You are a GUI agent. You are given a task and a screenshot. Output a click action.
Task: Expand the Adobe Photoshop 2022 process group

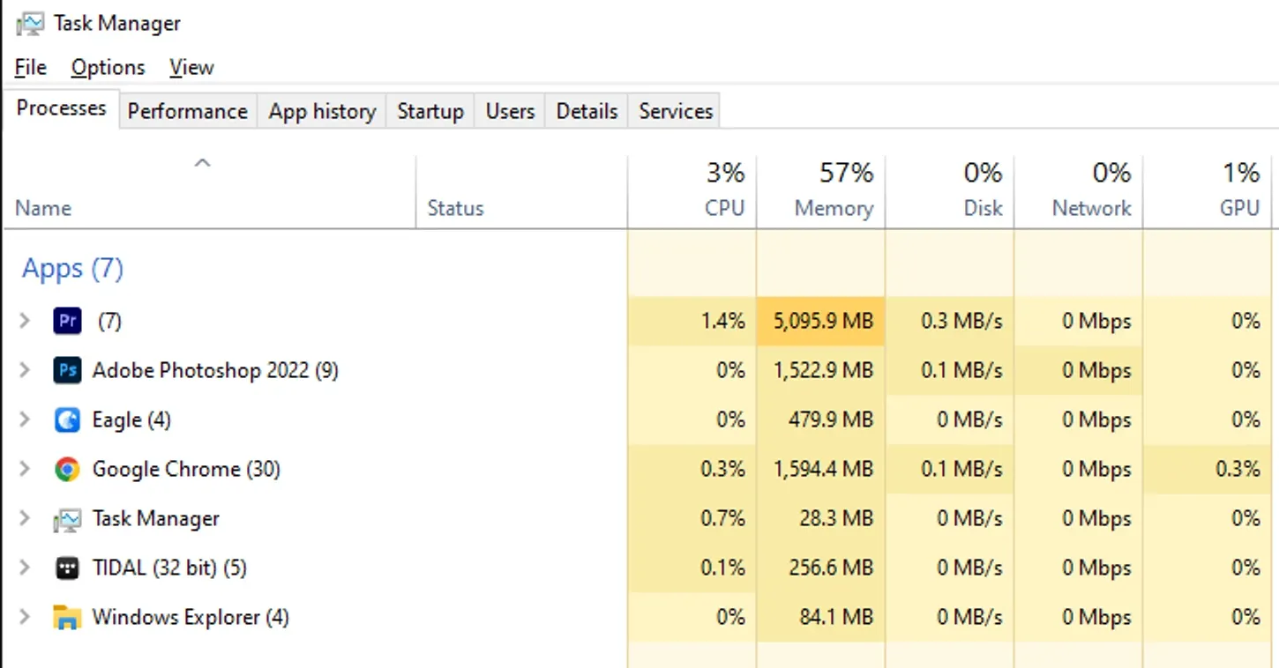(x=25, y=370)
